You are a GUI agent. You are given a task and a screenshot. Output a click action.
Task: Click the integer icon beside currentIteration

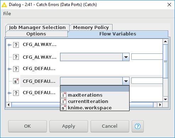64,101
